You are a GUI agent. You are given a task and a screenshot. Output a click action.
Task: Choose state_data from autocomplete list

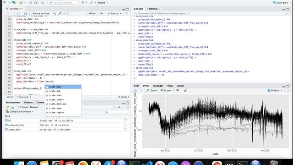[63, 87]
